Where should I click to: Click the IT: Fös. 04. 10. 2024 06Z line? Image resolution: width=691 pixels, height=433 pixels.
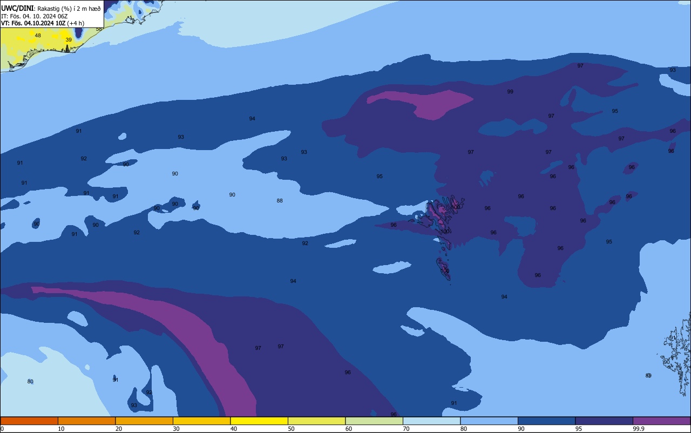pyautogui.click(x=34, y=16)
